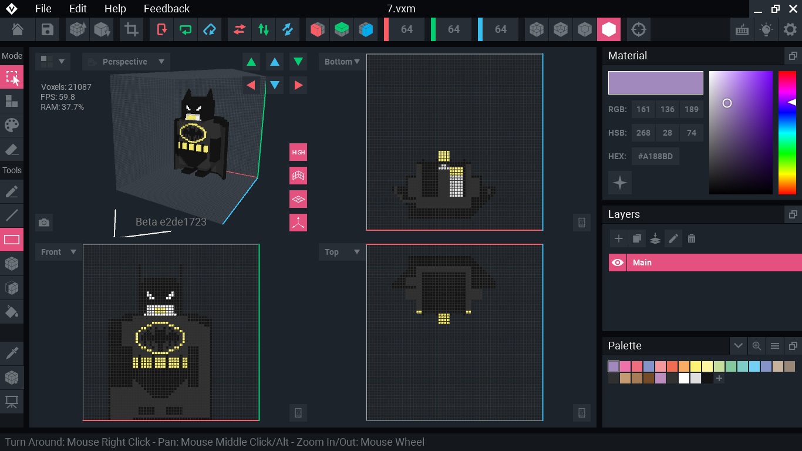Viewport: 802px width, 451px height.
Task: Pick the Paint Bucket fill tool
Action: [12, 311]
